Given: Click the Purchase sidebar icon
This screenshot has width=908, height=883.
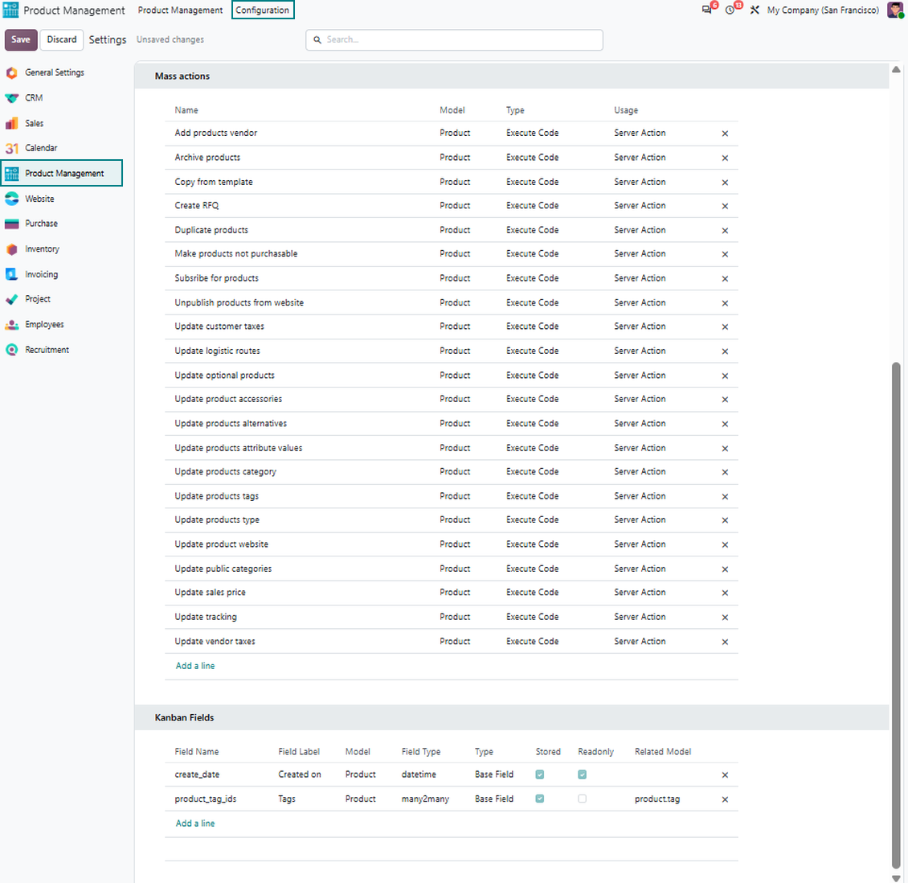Looking at the screenshot, I should (x=11, y=224).
